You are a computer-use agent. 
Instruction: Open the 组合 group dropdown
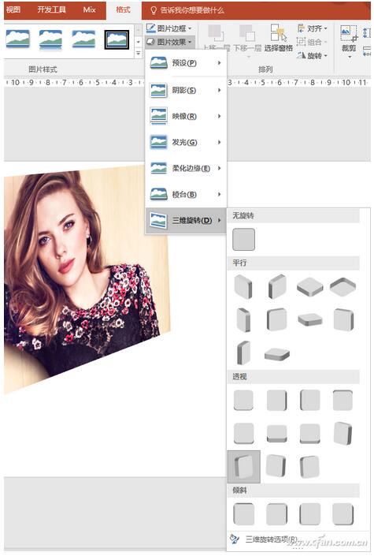[x=312, y=42]
